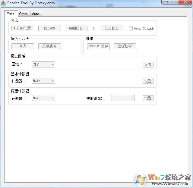
Task: Click the EEPROM 保存 button
Action: coord(98,46)
